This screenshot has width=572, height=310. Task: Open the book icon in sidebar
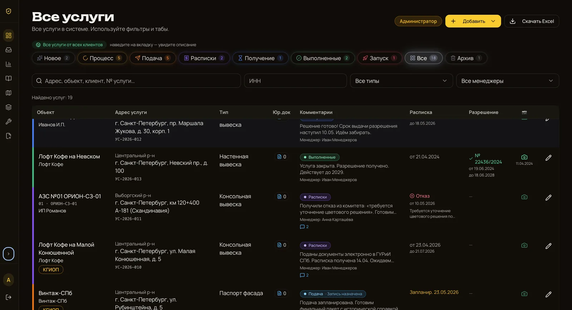pyautogui.click(x=9, y=78)
